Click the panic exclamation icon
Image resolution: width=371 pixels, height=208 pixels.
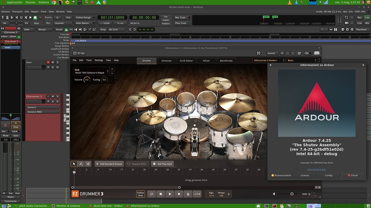(3, 17)
